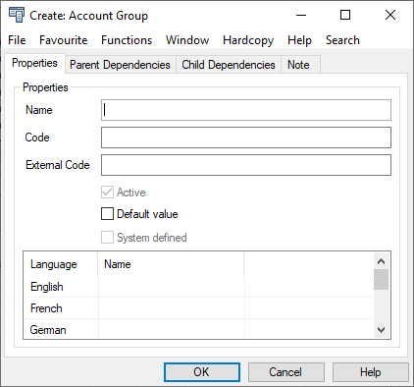Click the language list scroll up arrow
Viewport: 414px width, 387px height.
[x=381, y=261]
